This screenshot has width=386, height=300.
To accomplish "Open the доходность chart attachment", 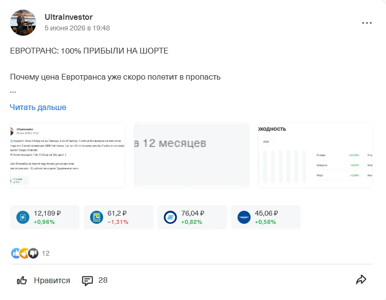I will coord(315,155).
